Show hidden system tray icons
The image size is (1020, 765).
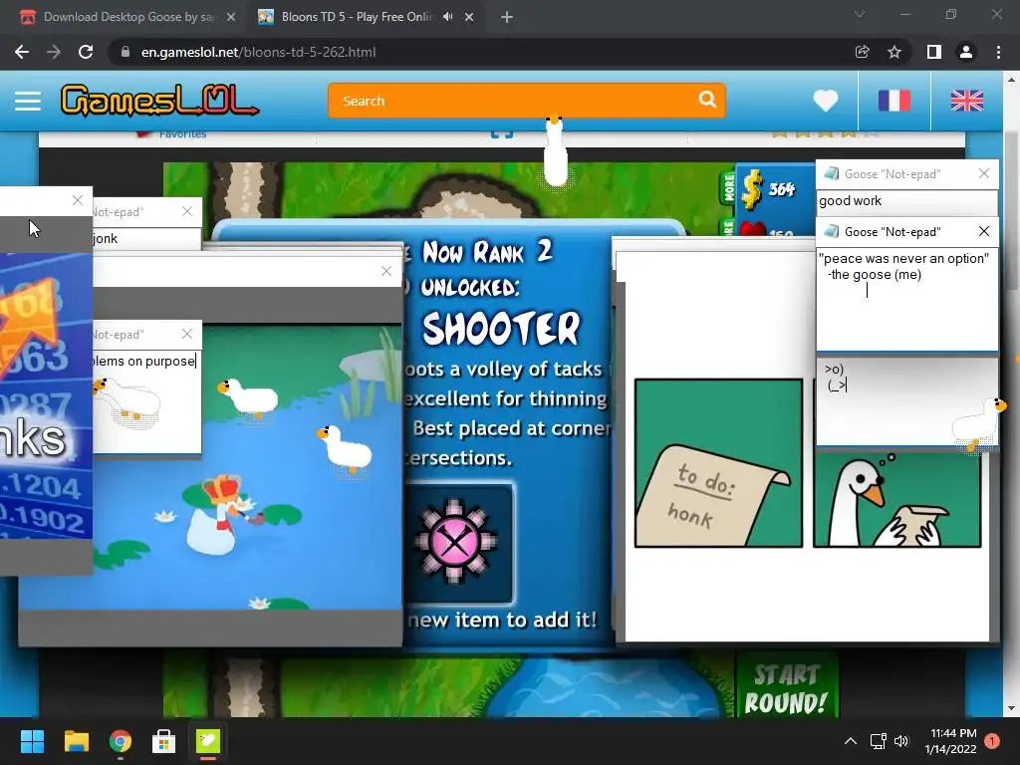pyautogui.click(x=851, y=741)
